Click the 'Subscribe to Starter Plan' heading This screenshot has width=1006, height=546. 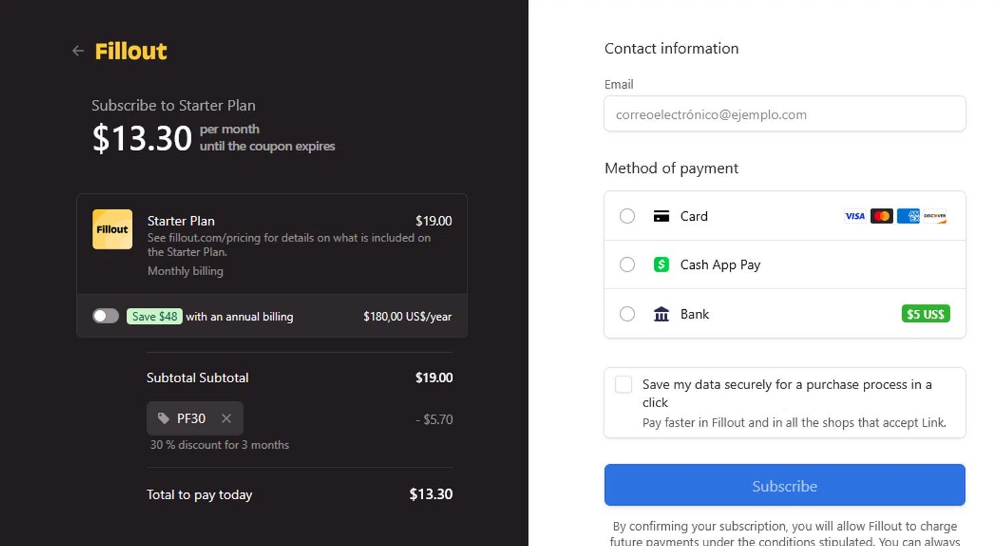pos(173,105)
